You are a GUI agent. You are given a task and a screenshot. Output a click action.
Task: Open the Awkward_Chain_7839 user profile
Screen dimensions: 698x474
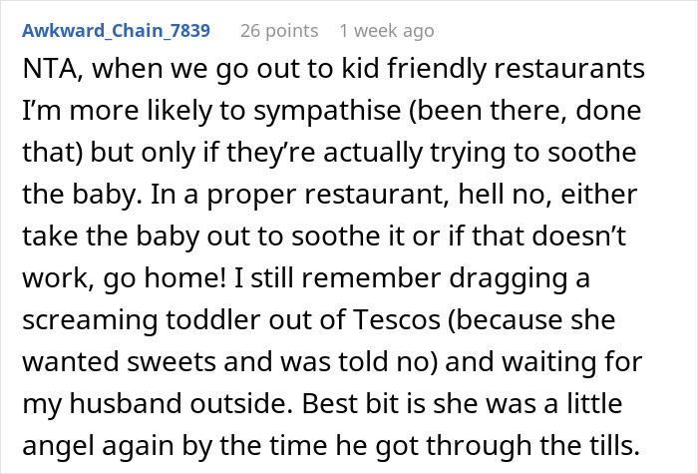pos(117,31)
